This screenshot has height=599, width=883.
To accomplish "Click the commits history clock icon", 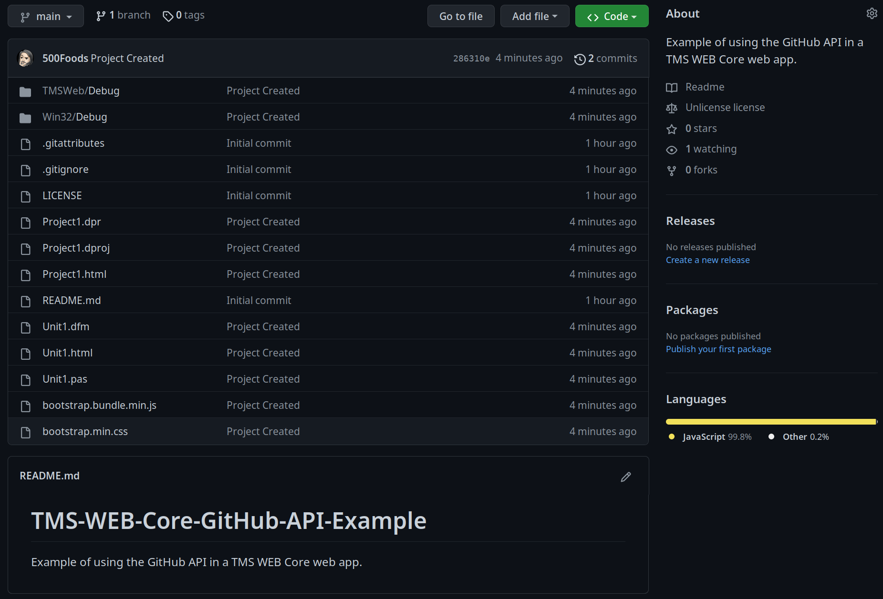I will coord(580,59).
